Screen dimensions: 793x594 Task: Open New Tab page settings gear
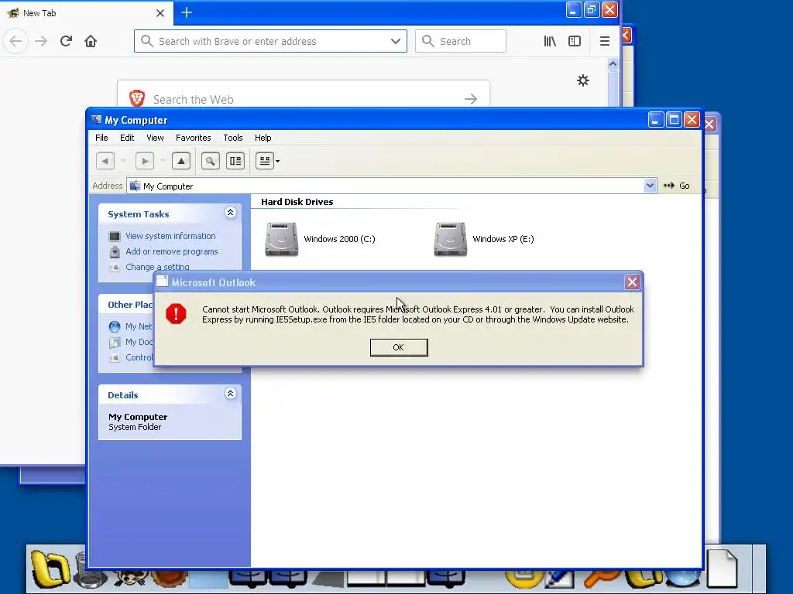583,80
